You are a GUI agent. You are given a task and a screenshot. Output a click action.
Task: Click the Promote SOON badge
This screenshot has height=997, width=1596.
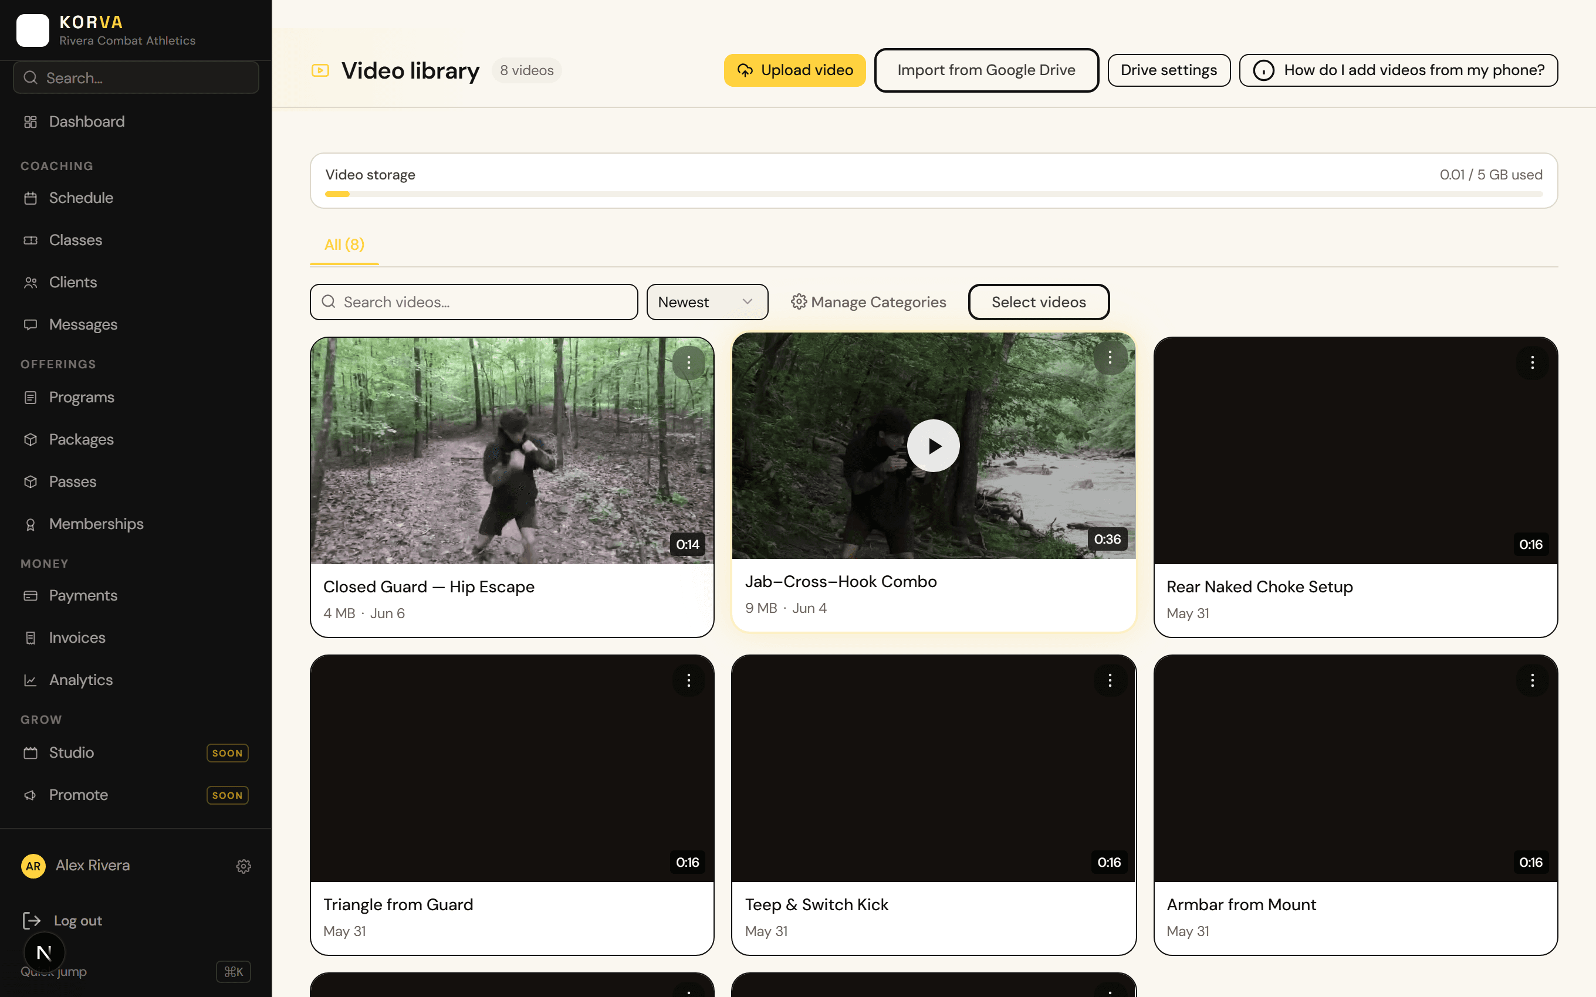point(228,795)
